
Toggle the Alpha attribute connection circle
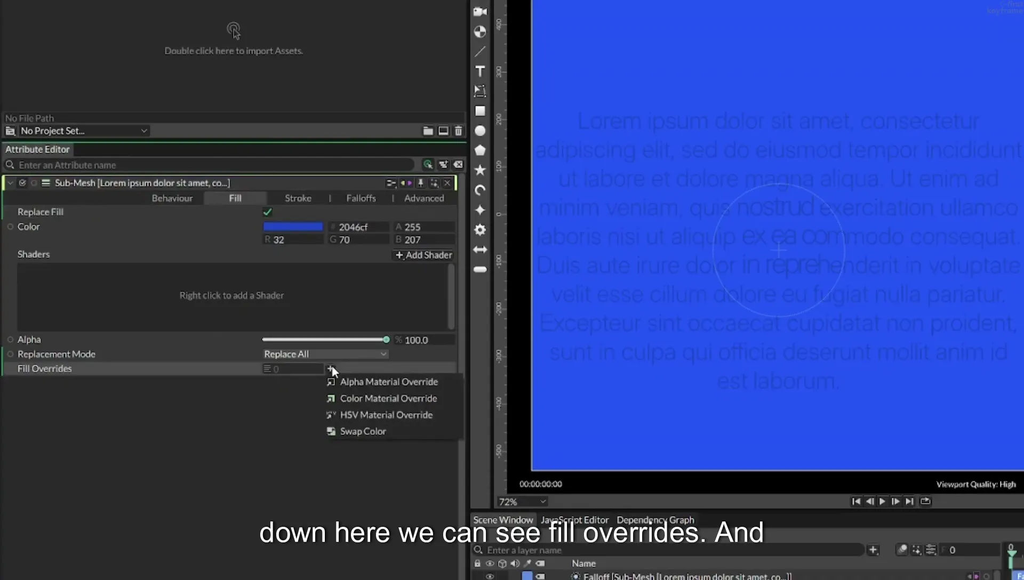(x=10, y=340)
